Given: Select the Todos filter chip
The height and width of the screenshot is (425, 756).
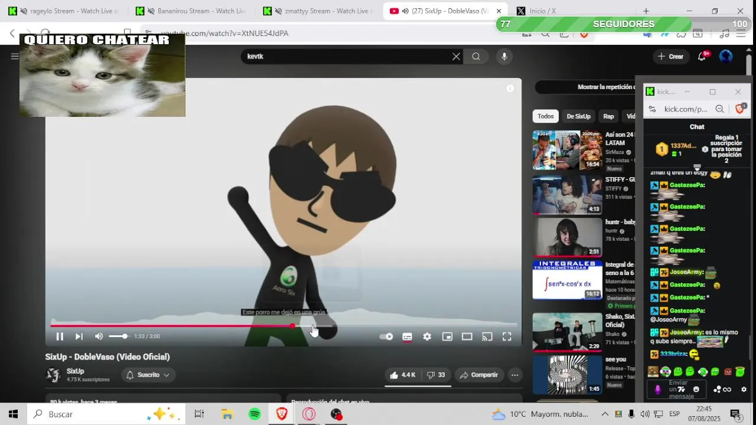Looking at the screenshot, I should tap(546, 116).
